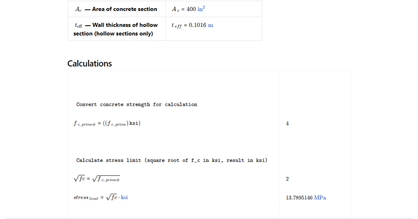Select the 13.7895146 result number
This screenshot has height=219, width=418.
click(299, 198)
